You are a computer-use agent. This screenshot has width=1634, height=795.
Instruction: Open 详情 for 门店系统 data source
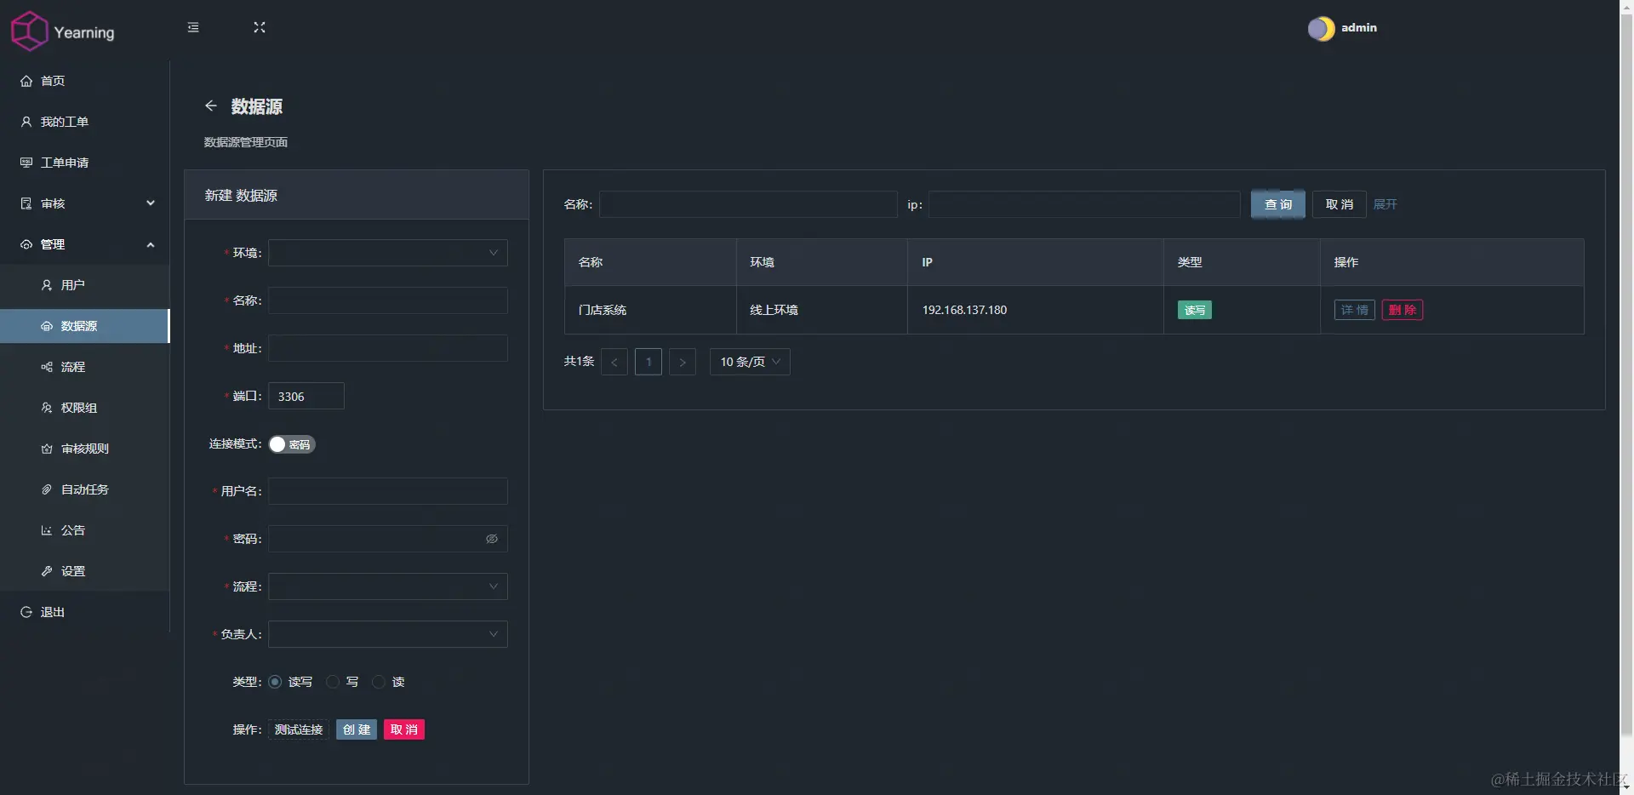tap(1355, 310)
